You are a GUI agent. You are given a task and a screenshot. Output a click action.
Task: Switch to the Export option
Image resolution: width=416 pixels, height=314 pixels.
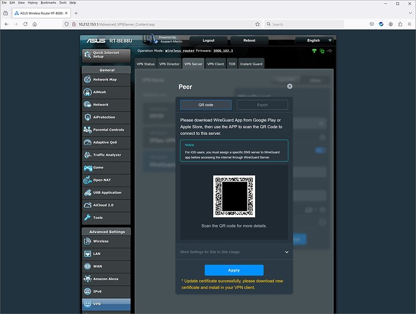pyautogui.click(x=262, y=105)
